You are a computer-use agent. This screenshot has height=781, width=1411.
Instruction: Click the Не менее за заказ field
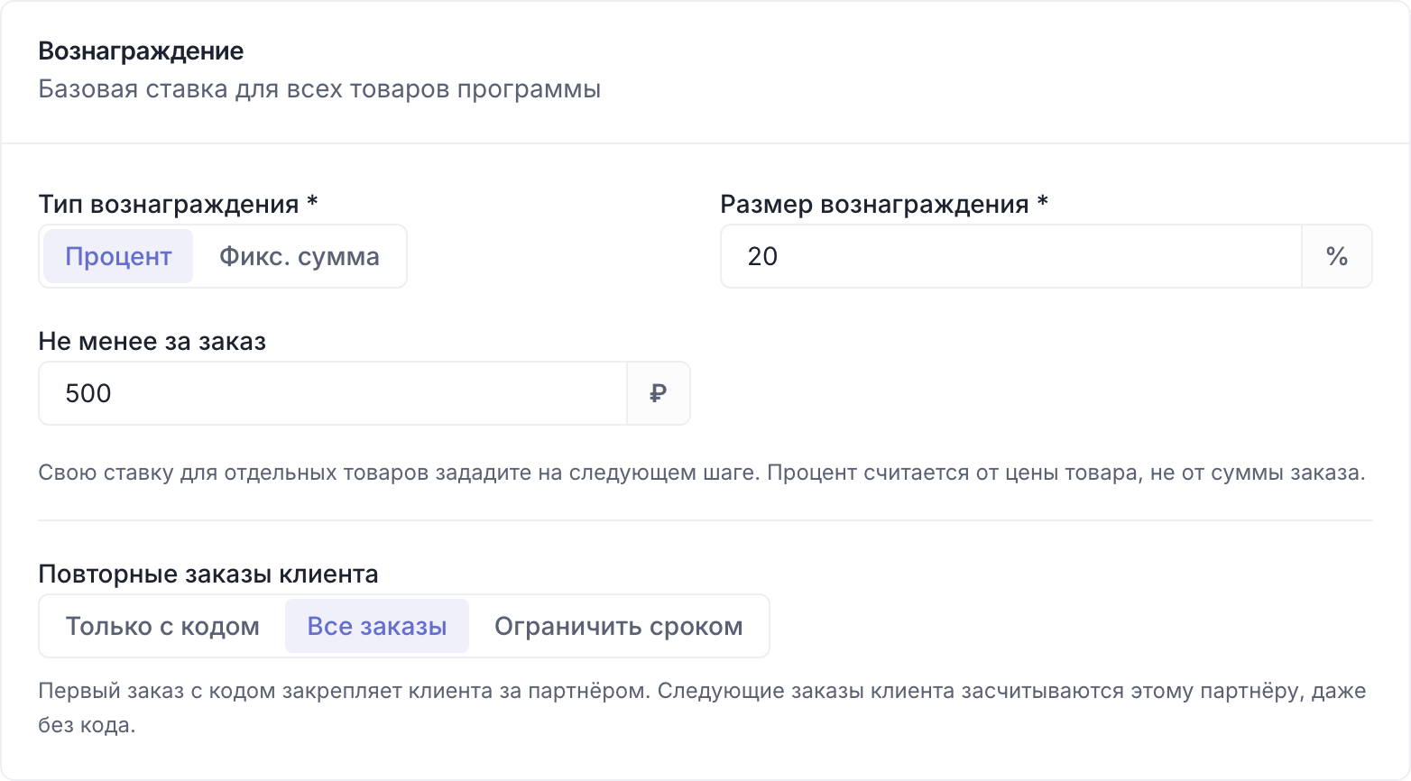coord(333,393)
